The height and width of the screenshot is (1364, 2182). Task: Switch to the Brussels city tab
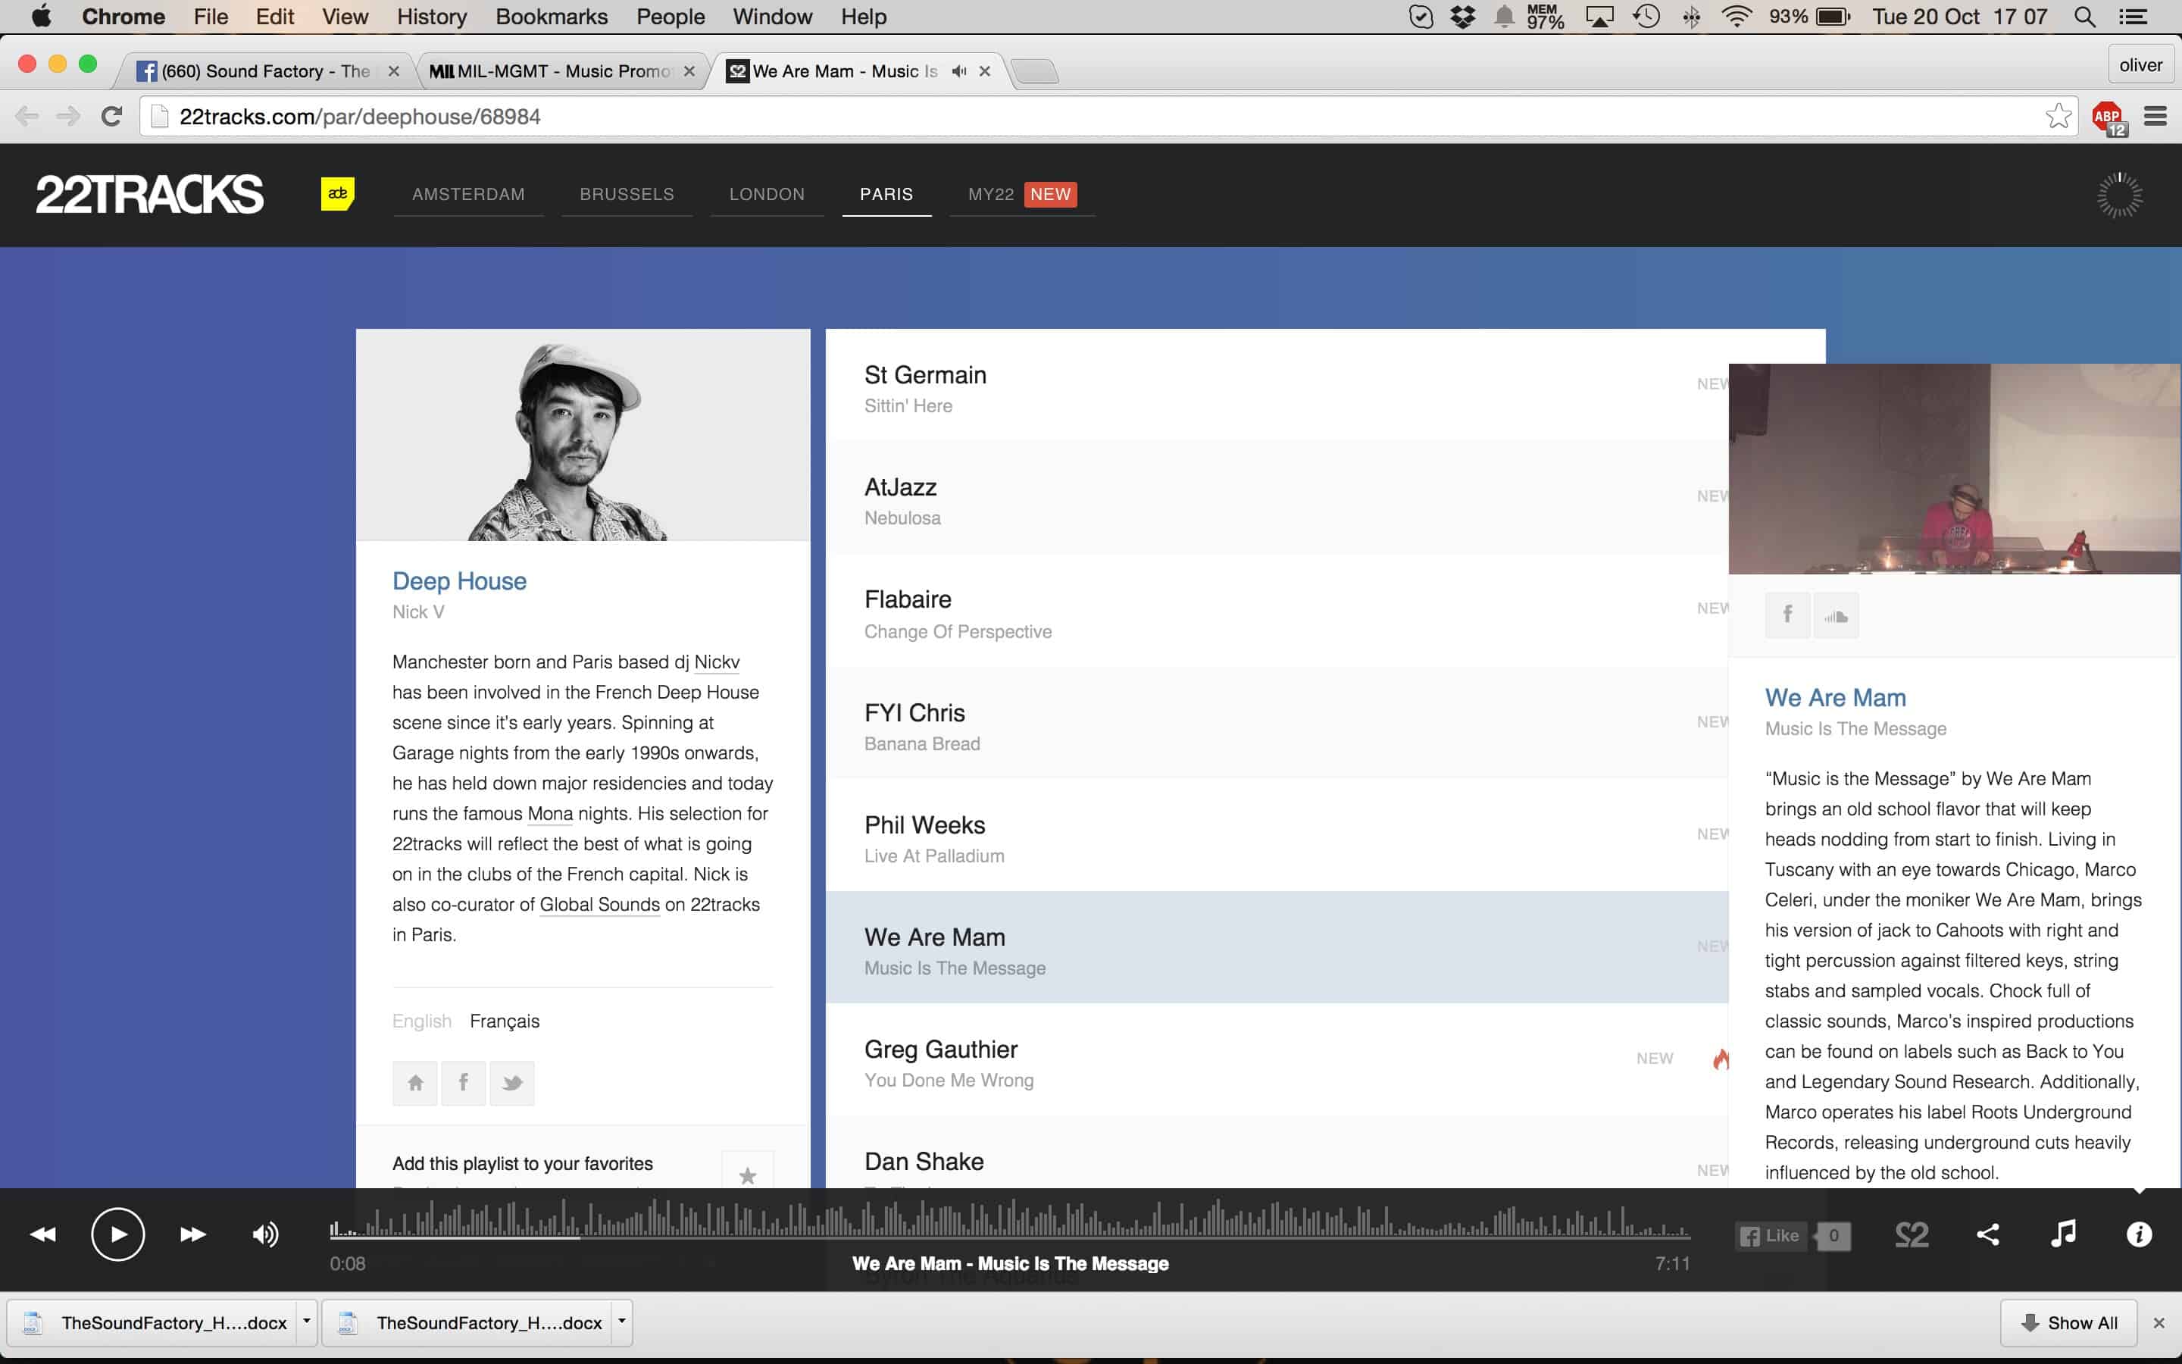[x=627, y=194]
